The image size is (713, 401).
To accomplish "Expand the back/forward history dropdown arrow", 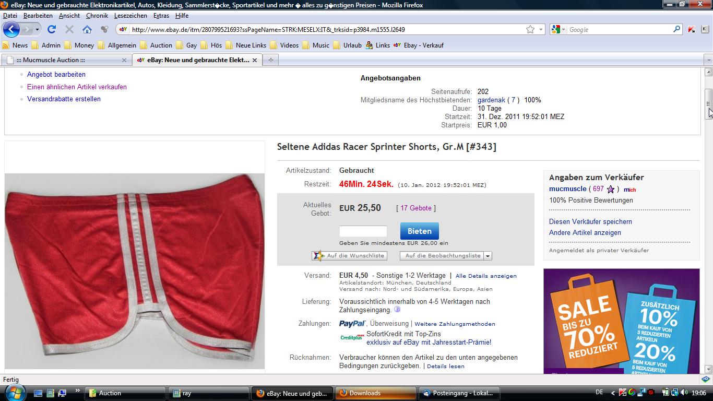I will pos(38,30).
